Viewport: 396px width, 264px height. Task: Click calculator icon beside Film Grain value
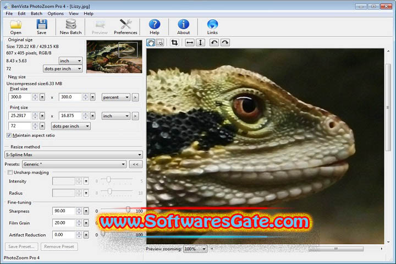coord(86,223)
